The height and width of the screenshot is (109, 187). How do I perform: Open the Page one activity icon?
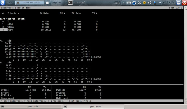tap(47, 3)
